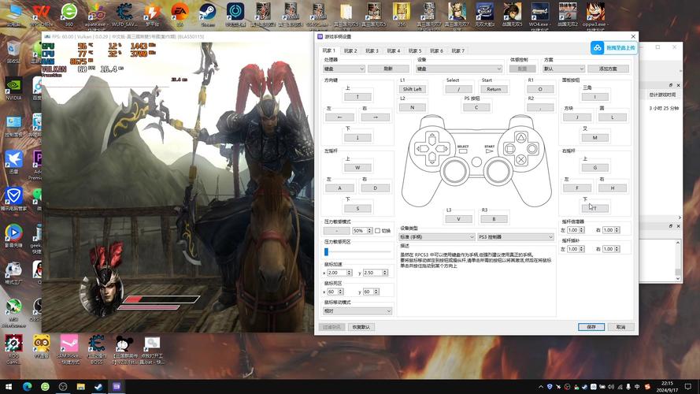Viewport: 700px width, 394px height.
Task: Click the scrollbar in the background window
Action: tap(678, 260)
